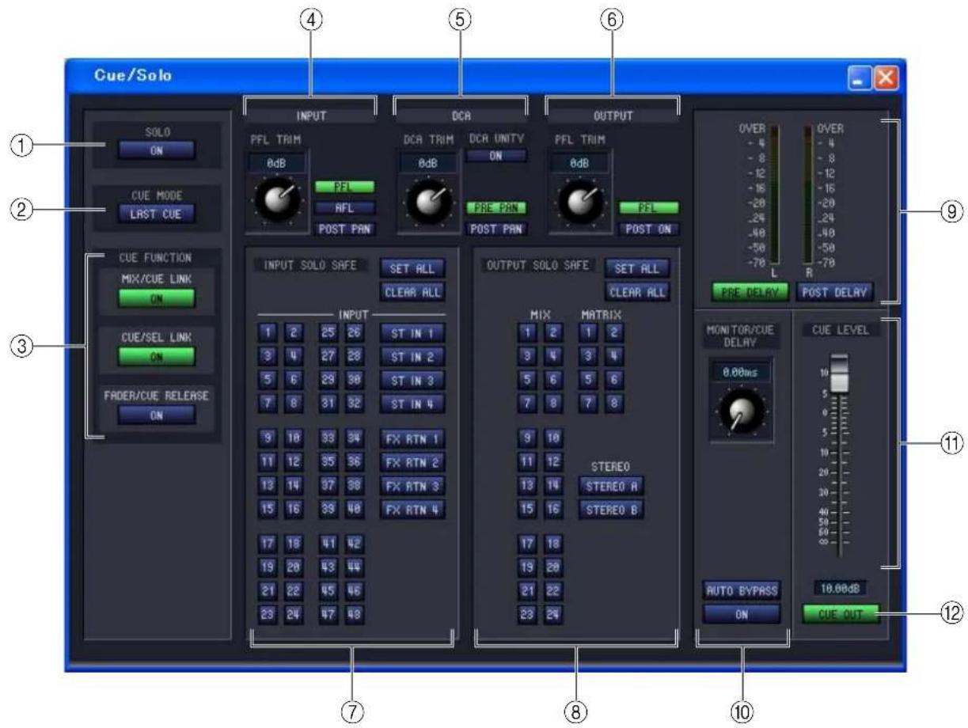Toggle ST IN 1 solo safe

(x=412, y=332)
